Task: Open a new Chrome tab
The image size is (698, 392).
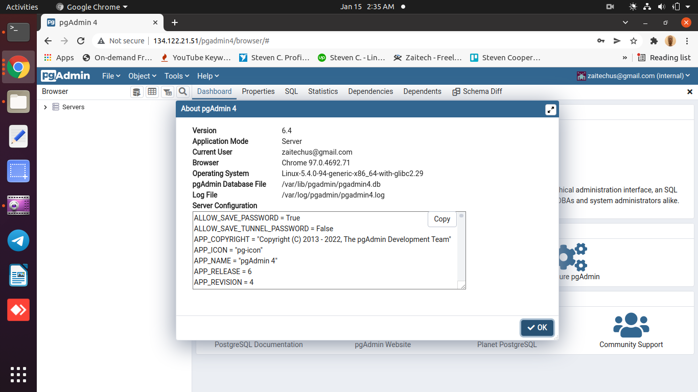Action: coord(175,22)
